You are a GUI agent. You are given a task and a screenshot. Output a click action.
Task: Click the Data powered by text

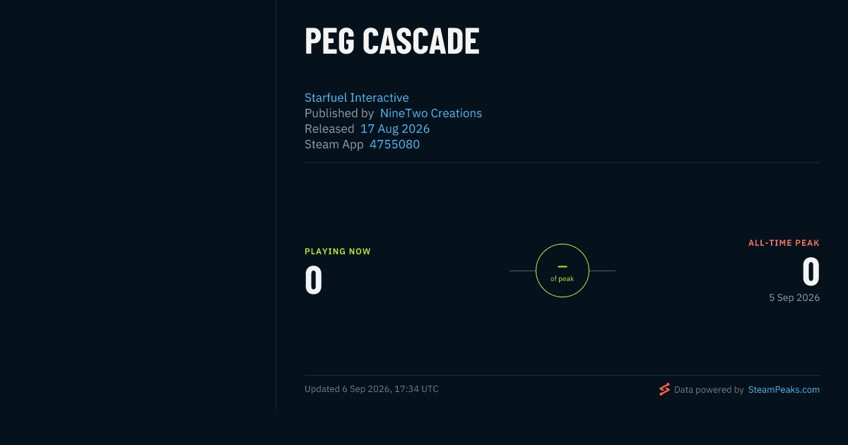click(x=709, y=389)
